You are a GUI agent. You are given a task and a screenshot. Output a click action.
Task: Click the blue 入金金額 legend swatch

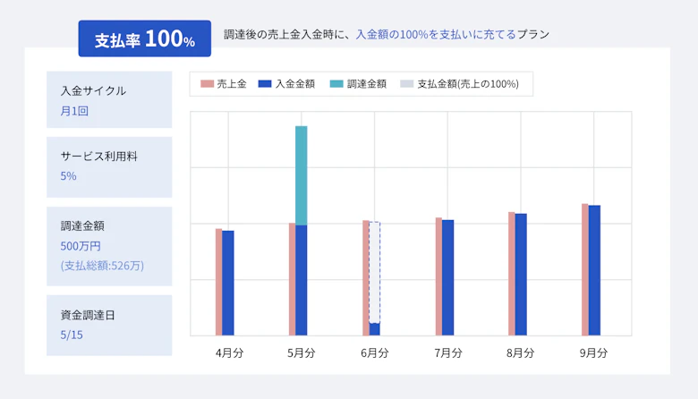click(x=264, y=84)
